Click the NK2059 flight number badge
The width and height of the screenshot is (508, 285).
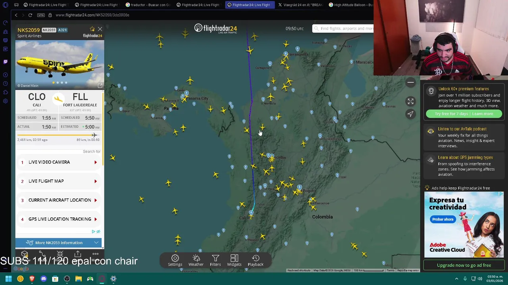[49, 30]
